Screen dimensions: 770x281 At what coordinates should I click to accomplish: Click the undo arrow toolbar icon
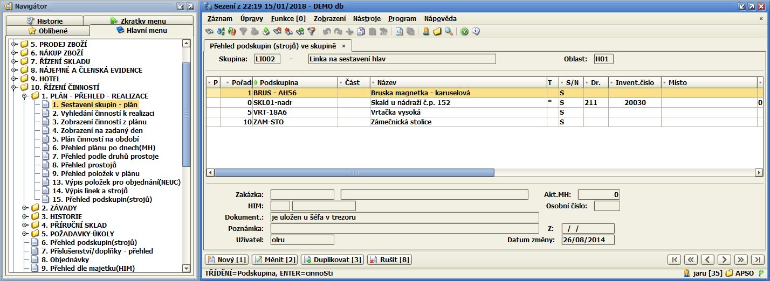click(x=327, y=31)
